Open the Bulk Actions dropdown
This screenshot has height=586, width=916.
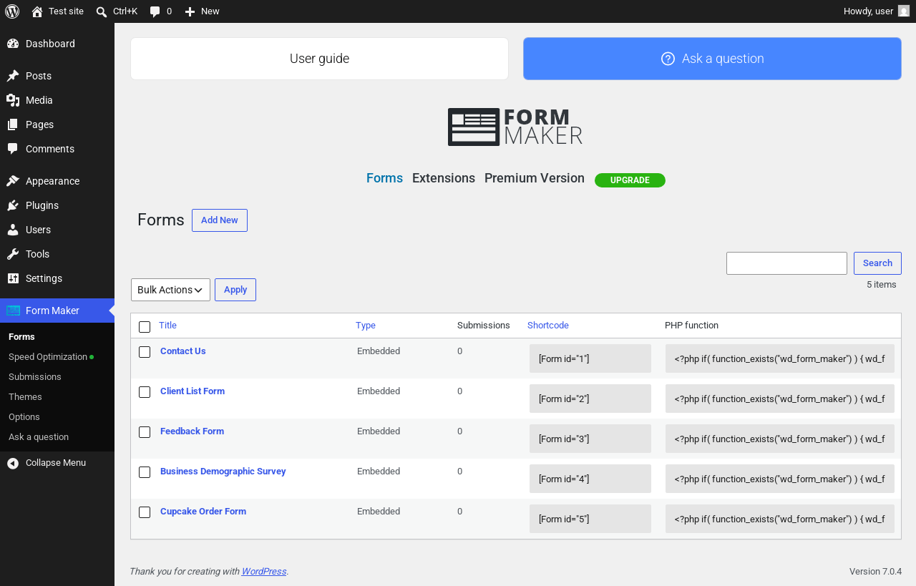(170, 290)
